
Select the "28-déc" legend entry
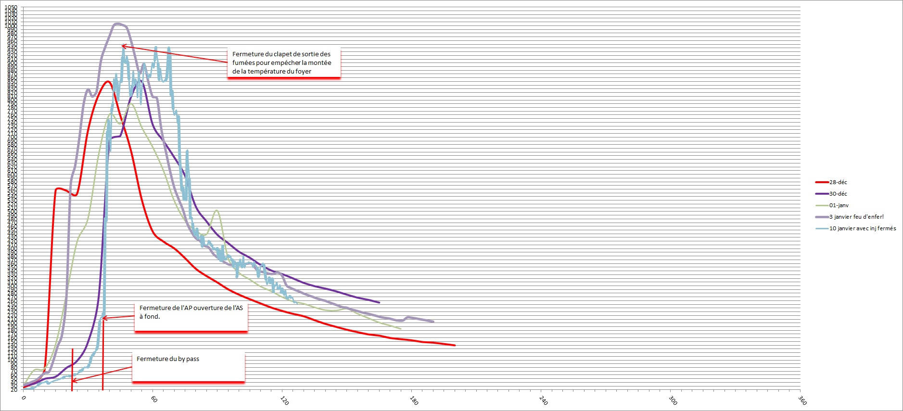[x=831, y=182]
